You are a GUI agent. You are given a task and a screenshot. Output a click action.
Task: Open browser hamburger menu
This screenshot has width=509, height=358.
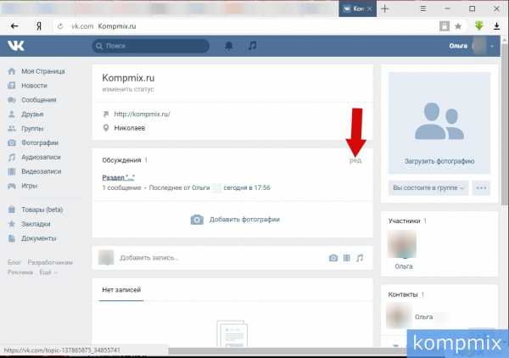pos(423,8)
